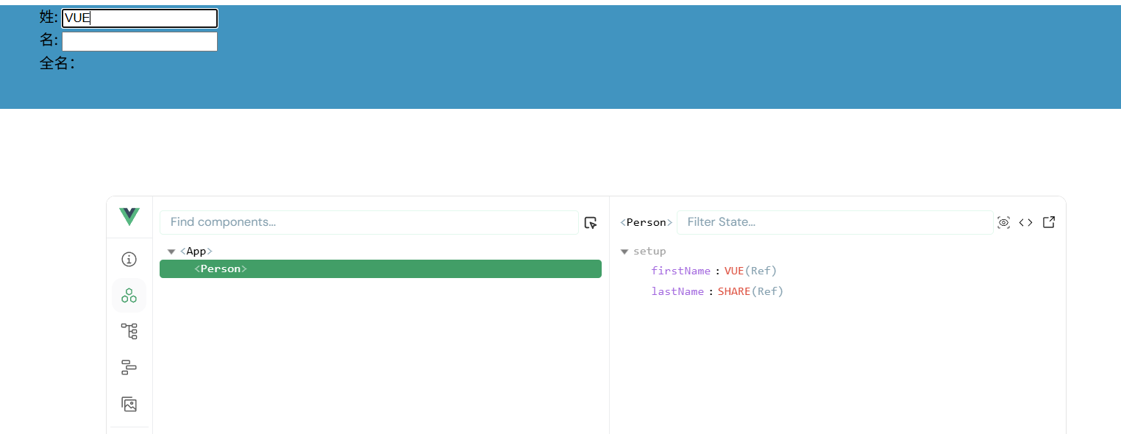Image resolution: width=1121 pixels, height=434 pixels.
Task: Click the Person label beside Filter State
Action: (647, 222)
